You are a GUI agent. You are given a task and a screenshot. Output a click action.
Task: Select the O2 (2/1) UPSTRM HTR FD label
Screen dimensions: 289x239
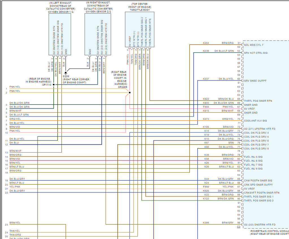tap(260, 129)
